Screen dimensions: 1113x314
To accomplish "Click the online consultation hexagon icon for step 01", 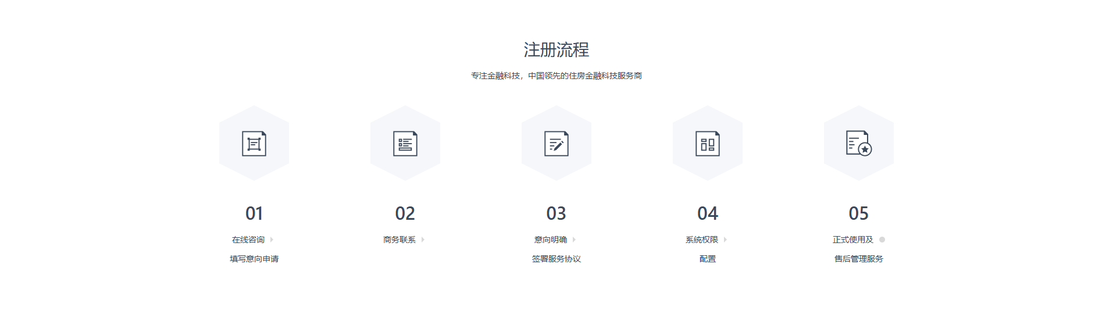I will pyautogui.click(x=254, y=144).
